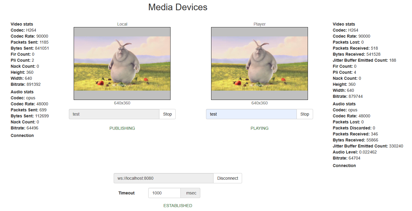This screenshot has width=412, height=211.
Task: Click the 640x360 resolution under Local video
Action: click(122, 103)
